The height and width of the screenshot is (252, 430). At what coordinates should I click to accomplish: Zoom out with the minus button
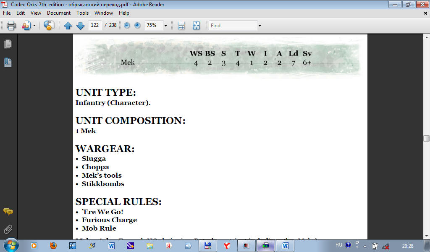coord(127,25)
